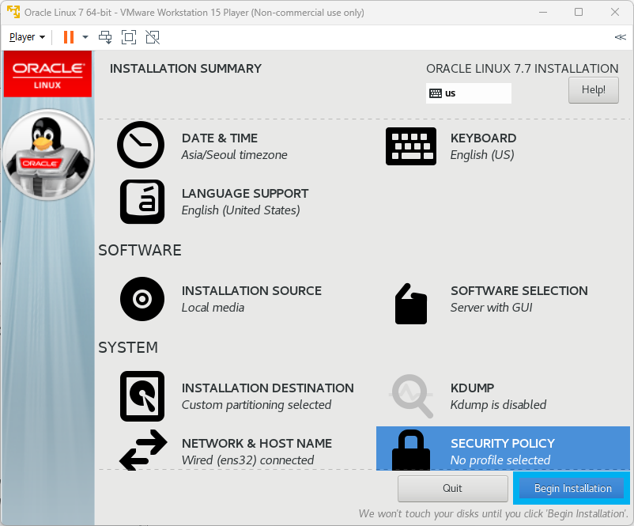The height and width of the screenshot is (526, 634).
Task: Select the SOFTWARE SELECTION label
Action: (519, 291)
